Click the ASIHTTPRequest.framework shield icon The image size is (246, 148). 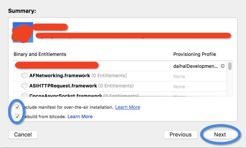point(24,86)
